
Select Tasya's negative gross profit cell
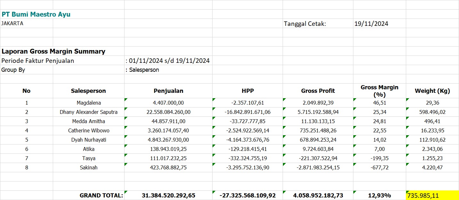coord(318,158)
